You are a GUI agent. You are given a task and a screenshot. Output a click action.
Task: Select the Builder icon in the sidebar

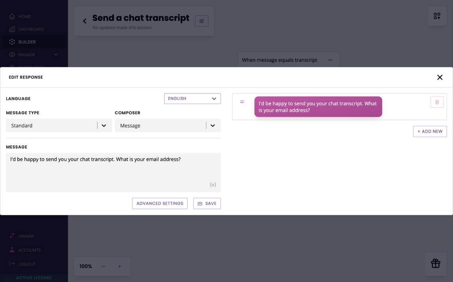click(12, 42)
